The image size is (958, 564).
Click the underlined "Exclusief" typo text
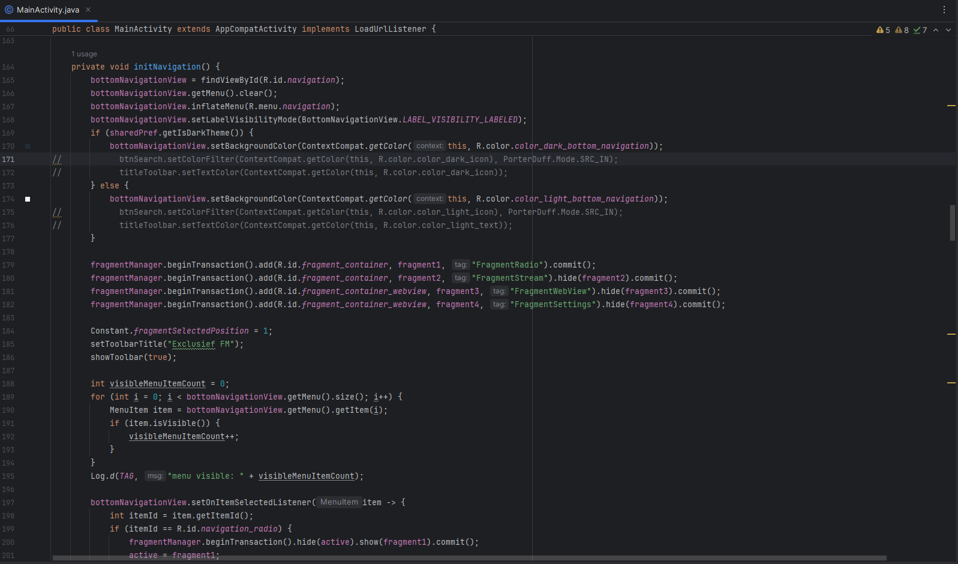[193, 344]
